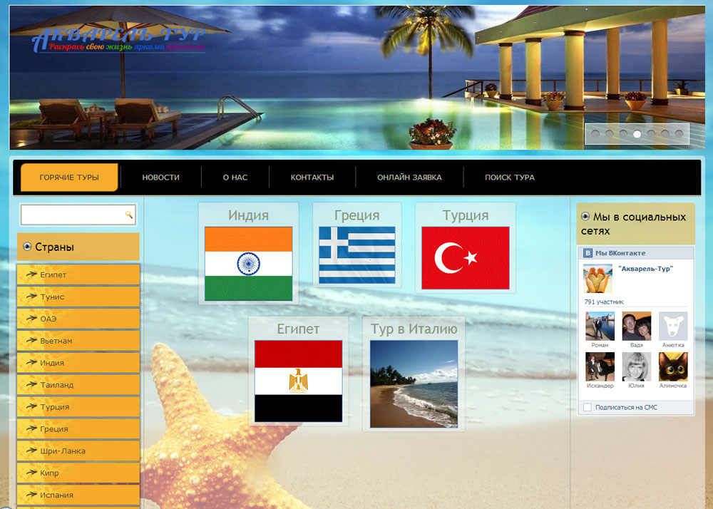Click the Greece flag image
The image size is (713, 509).
pos(357,255)
